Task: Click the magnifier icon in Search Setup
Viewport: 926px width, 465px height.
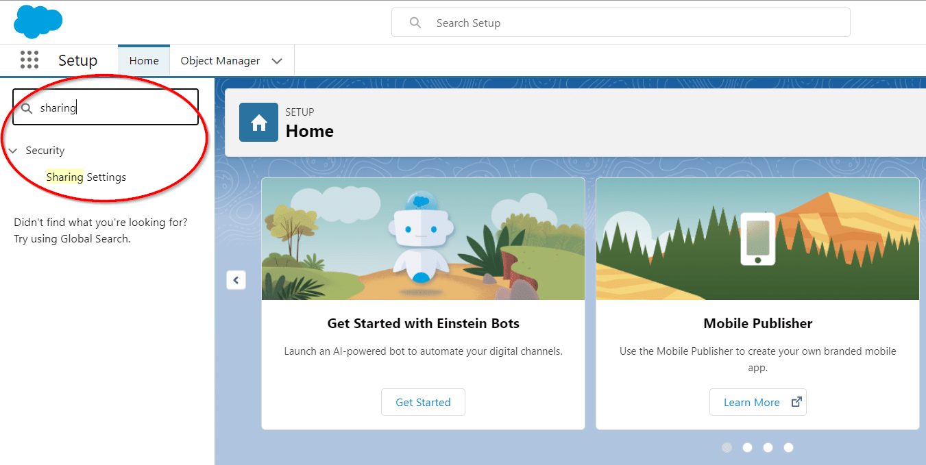Action: coord(415,23)
